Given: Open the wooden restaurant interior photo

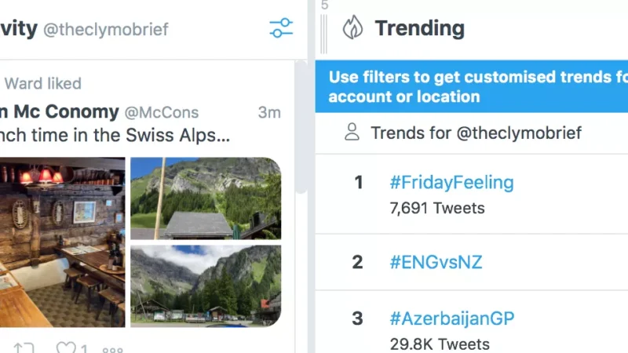Looking at the screenshot, I should click(63, 242).
